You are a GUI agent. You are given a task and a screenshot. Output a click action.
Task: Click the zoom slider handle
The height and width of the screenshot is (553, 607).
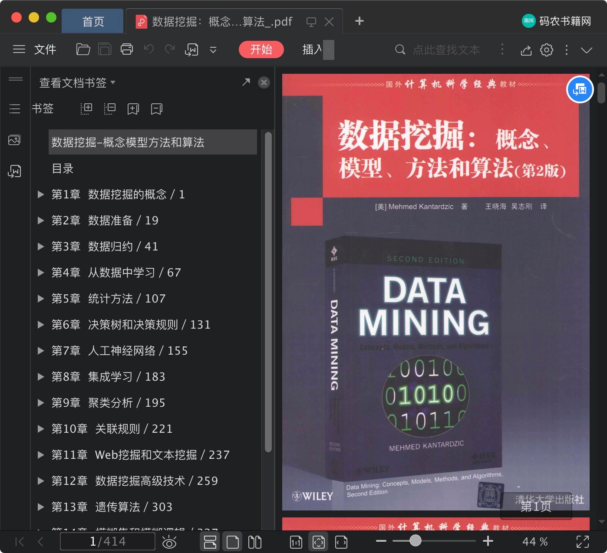click(x=416, y=540)
